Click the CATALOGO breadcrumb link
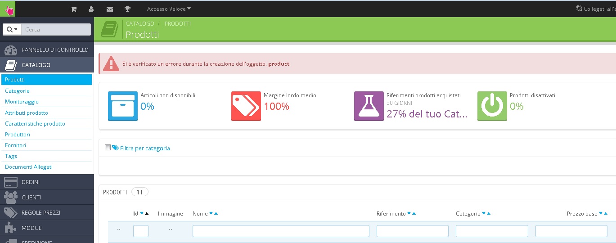This screenshot has width=616, height=243. [x=140, y=23]
